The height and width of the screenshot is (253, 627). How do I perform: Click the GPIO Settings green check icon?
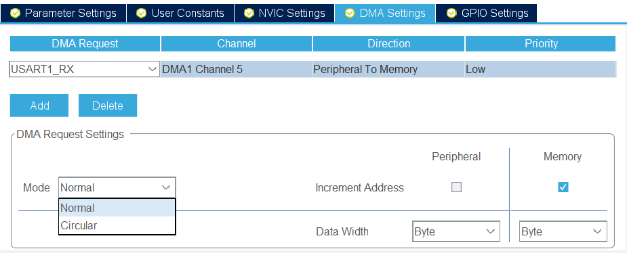[451, 14]
